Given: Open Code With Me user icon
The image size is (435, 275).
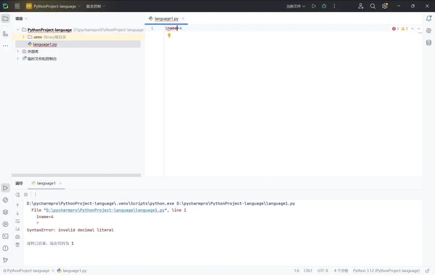Looking at the screenshot, I should click(360, 6).
